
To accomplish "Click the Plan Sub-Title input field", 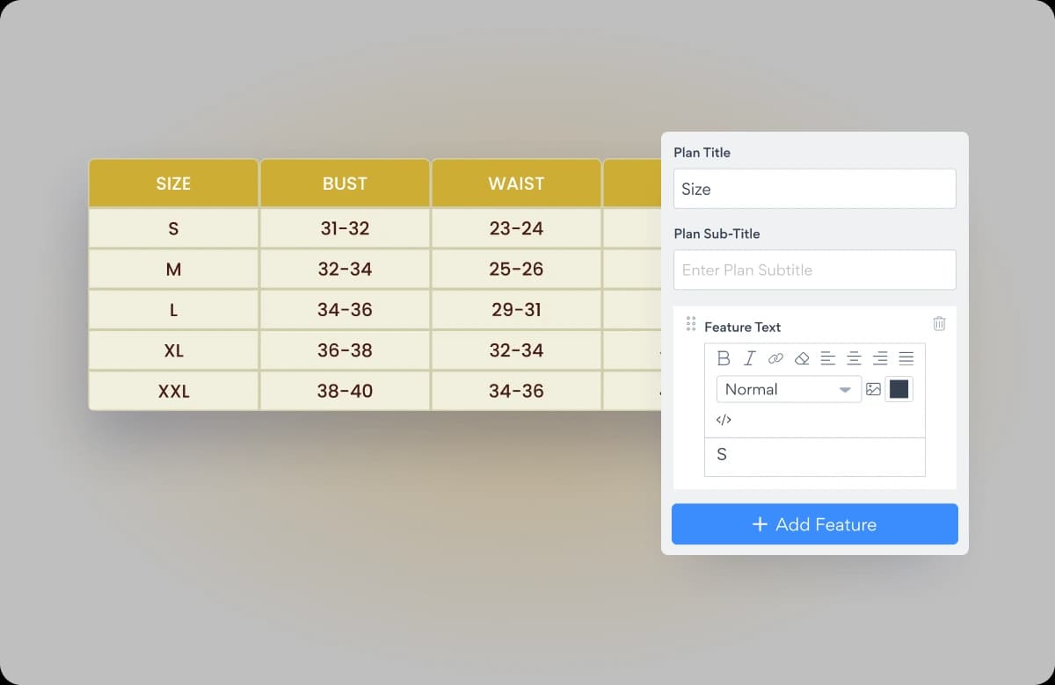I will pyautogui.click(x=815, y=270).
